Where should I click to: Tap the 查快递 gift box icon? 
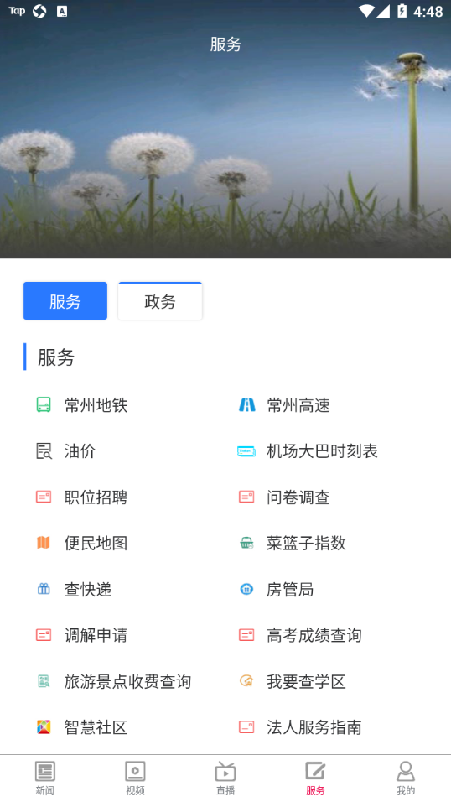point(44,589)
